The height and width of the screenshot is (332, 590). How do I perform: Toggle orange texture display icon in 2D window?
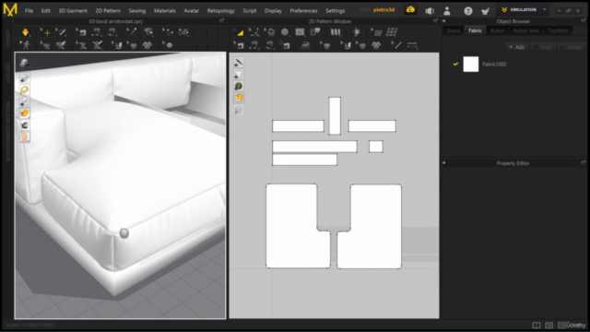(238, 98)
